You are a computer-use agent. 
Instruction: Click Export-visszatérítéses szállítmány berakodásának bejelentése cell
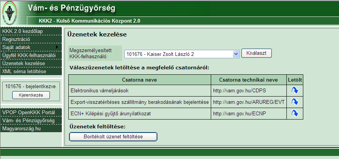pyautogui.click(x=140, y=102)
